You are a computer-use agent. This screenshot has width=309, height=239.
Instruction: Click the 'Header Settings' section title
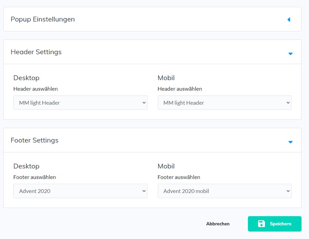tap(36, 52)
